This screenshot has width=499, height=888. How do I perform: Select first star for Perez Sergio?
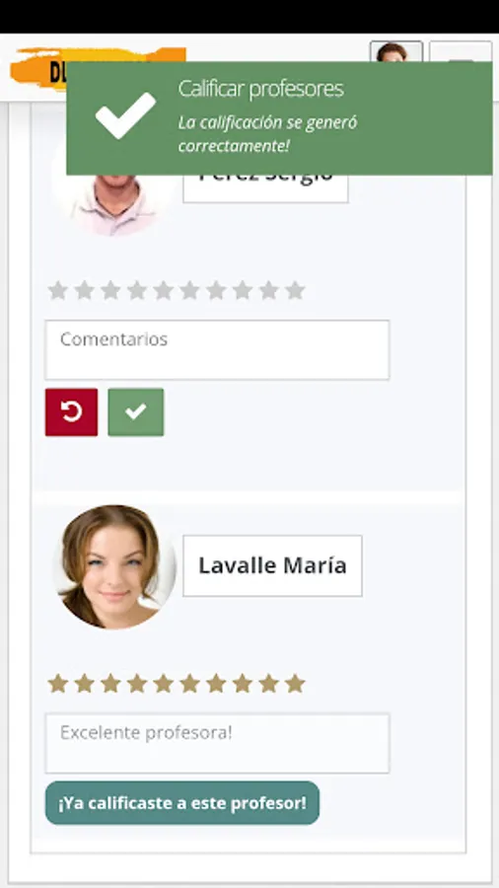(58, 290)
